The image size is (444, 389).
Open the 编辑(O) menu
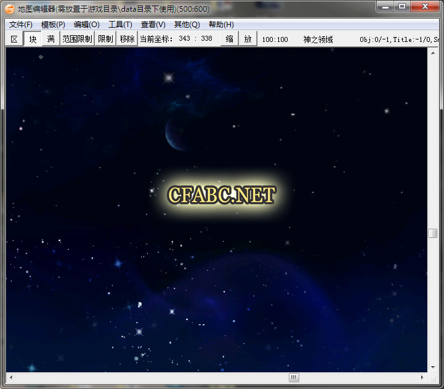86,25
